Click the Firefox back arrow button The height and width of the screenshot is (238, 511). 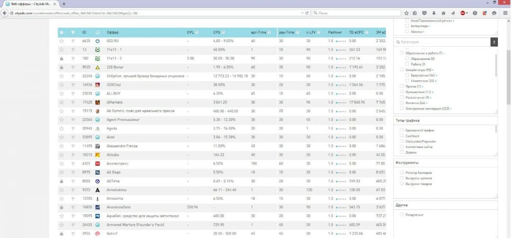click(x=5, y=13)
